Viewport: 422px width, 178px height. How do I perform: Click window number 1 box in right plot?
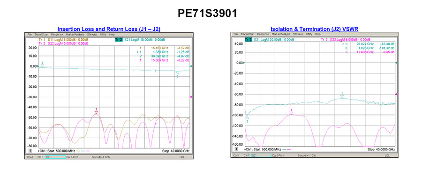pyautogui.click(x=236, y=149)
